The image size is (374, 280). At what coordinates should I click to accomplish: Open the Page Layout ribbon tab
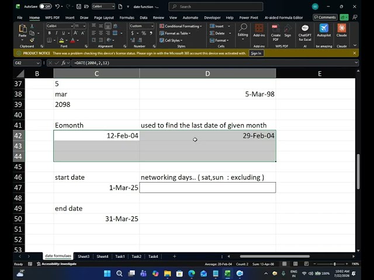tap(104, 17)
